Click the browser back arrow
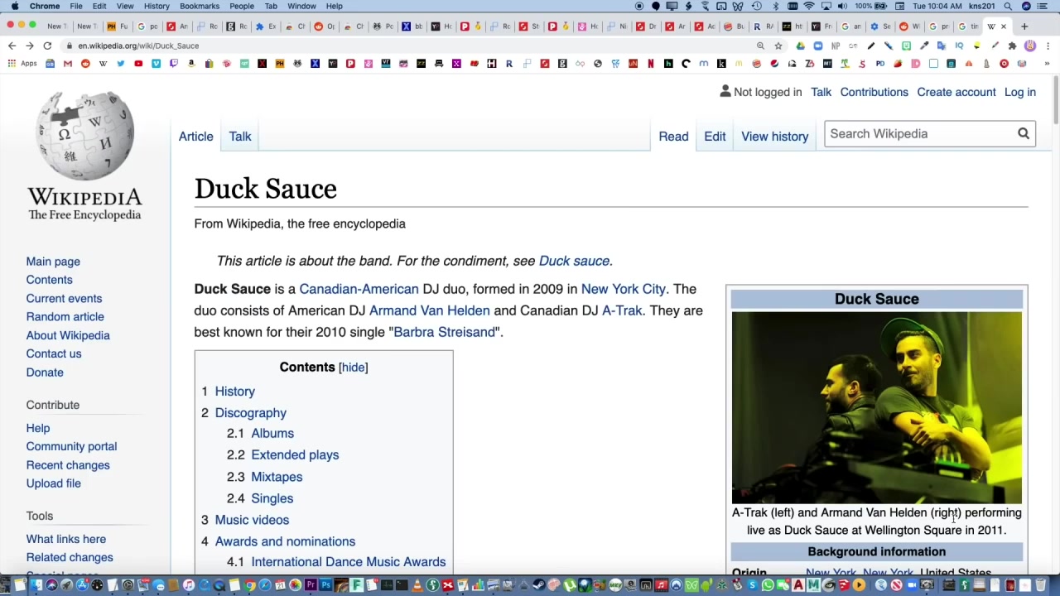Screen dimensions: 1060x596 coord(12,46)
